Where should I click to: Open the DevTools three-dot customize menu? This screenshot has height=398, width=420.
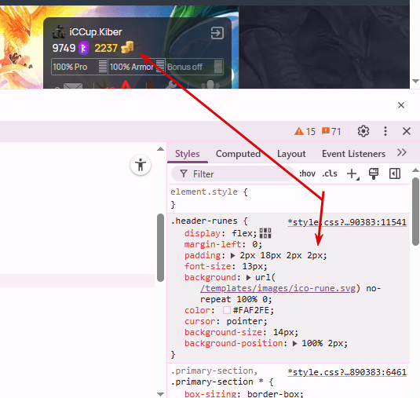[x=385, y=131]
